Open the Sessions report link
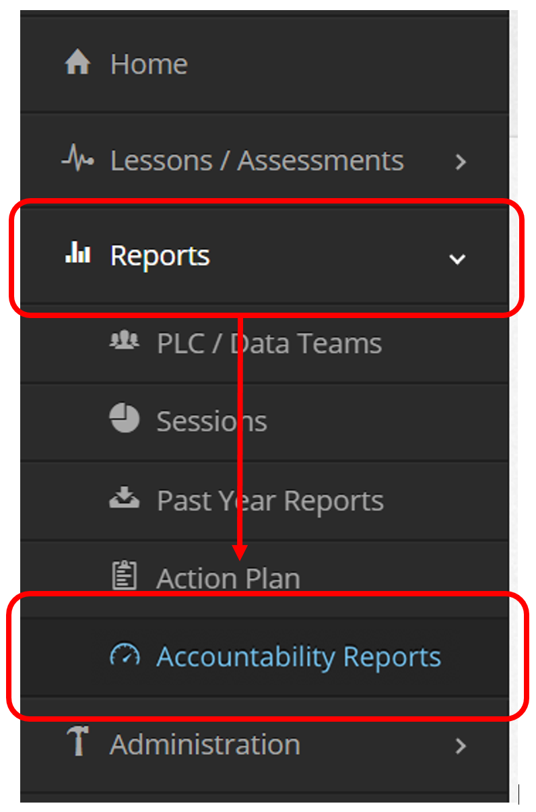The width and height of the screenshot is (536, 812). [x=211, y=422]
